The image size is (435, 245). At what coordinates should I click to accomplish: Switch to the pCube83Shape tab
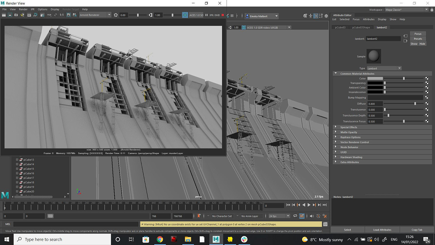tap(361, 27)
